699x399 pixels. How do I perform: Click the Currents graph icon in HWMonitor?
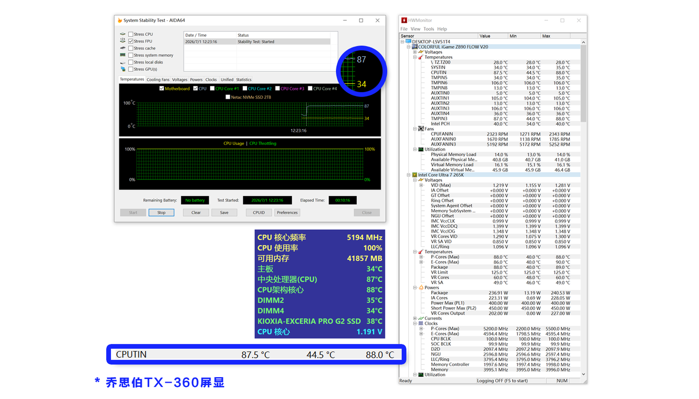[421, 319]
